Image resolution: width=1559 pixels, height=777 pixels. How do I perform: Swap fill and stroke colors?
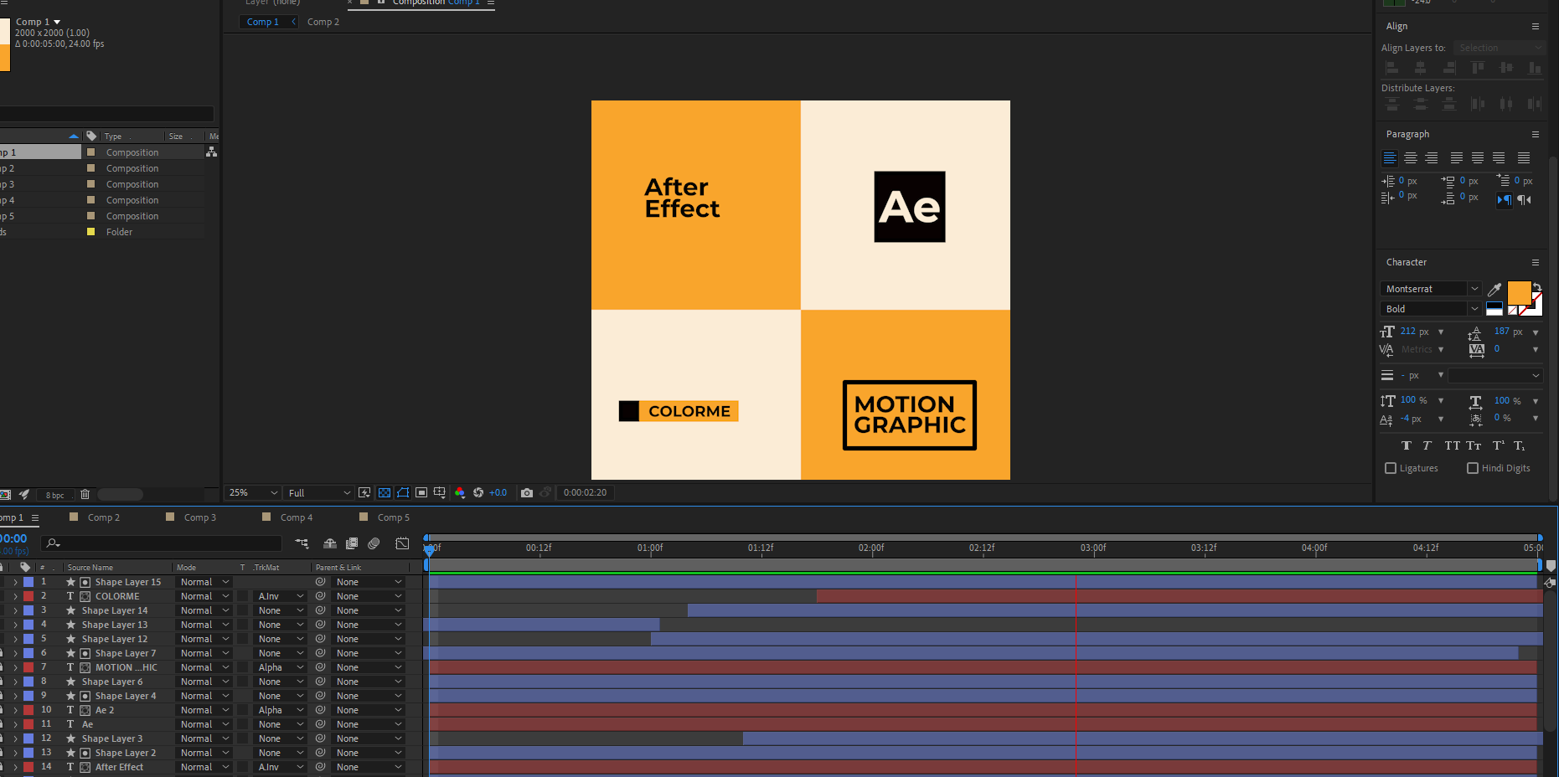(x=1537, y=287)
